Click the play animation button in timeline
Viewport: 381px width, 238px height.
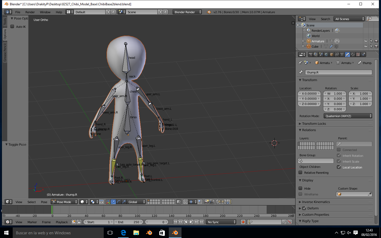pyautogui.click(x=191, y=222)
